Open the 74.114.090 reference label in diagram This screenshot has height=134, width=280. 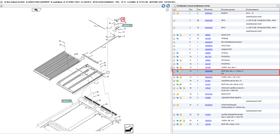(x=127, y=26)
